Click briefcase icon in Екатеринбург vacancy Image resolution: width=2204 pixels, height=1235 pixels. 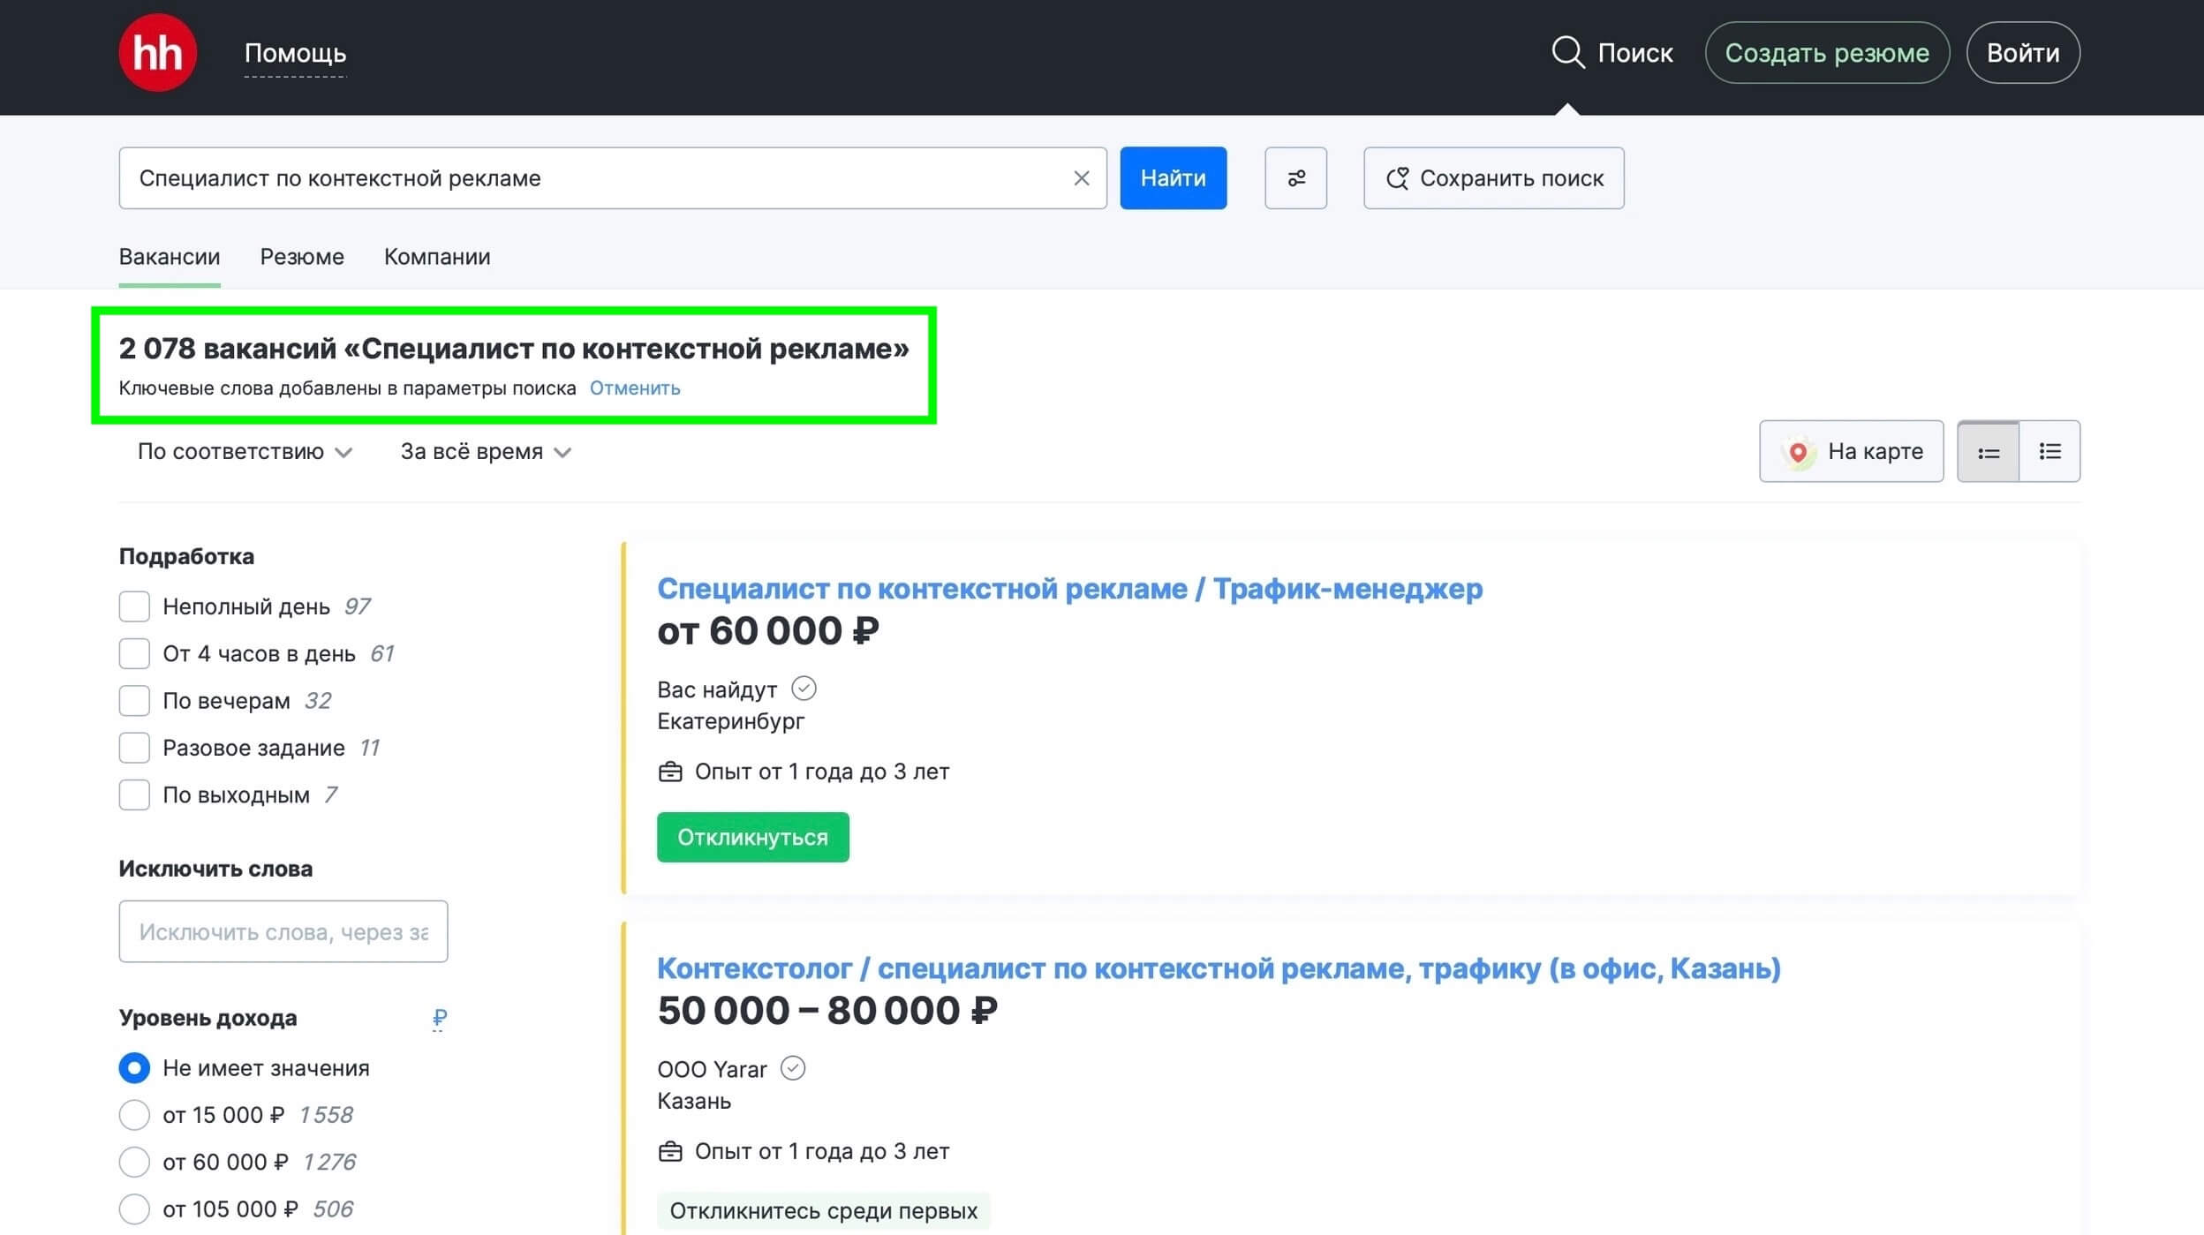[x=670, y=772]
